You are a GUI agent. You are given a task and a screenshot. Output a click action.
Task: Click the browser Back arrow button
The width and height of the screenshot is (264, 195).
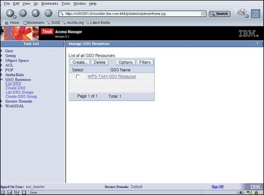coord(10,13)
